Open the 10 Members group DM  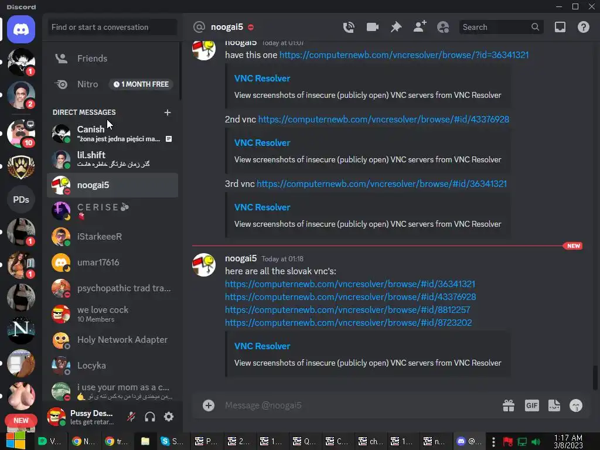click(112, 314)
